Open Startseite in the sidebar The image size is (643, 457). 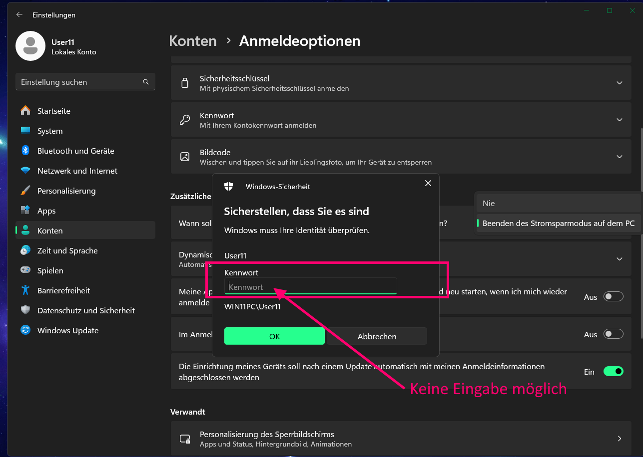click(x=85, y=111)
